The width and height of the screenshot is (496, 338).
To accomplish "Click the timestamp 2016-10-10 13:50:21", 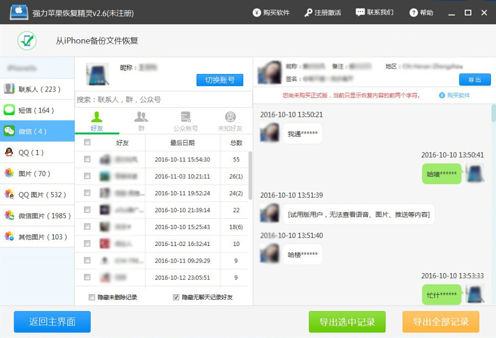I will (291, 115).
